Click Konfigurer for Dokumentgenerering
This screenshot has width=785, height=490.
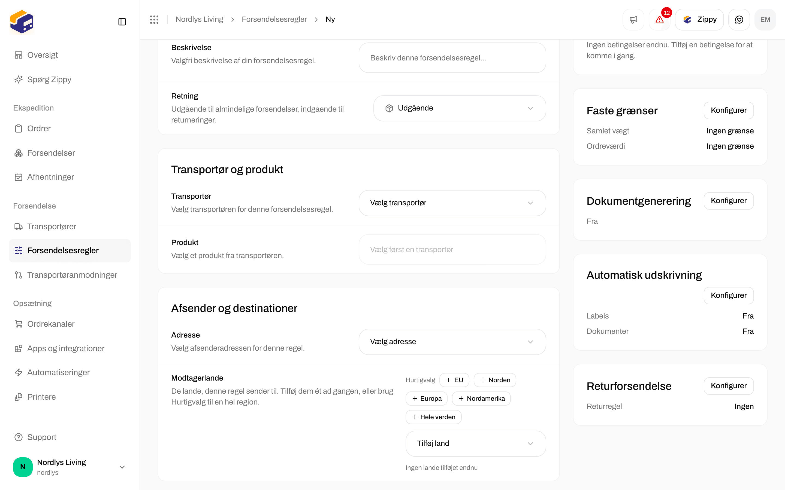pos(729,201)
